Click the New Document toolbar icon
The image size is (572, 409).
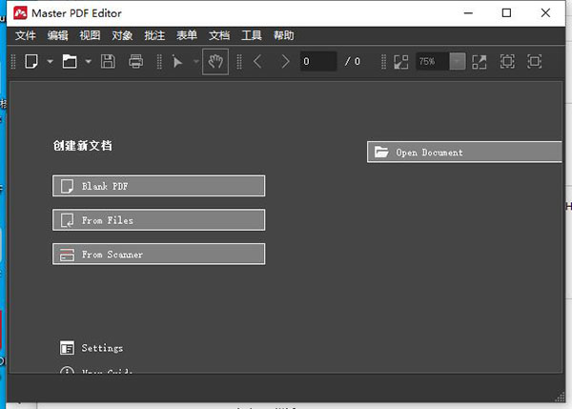coord(31,61)
